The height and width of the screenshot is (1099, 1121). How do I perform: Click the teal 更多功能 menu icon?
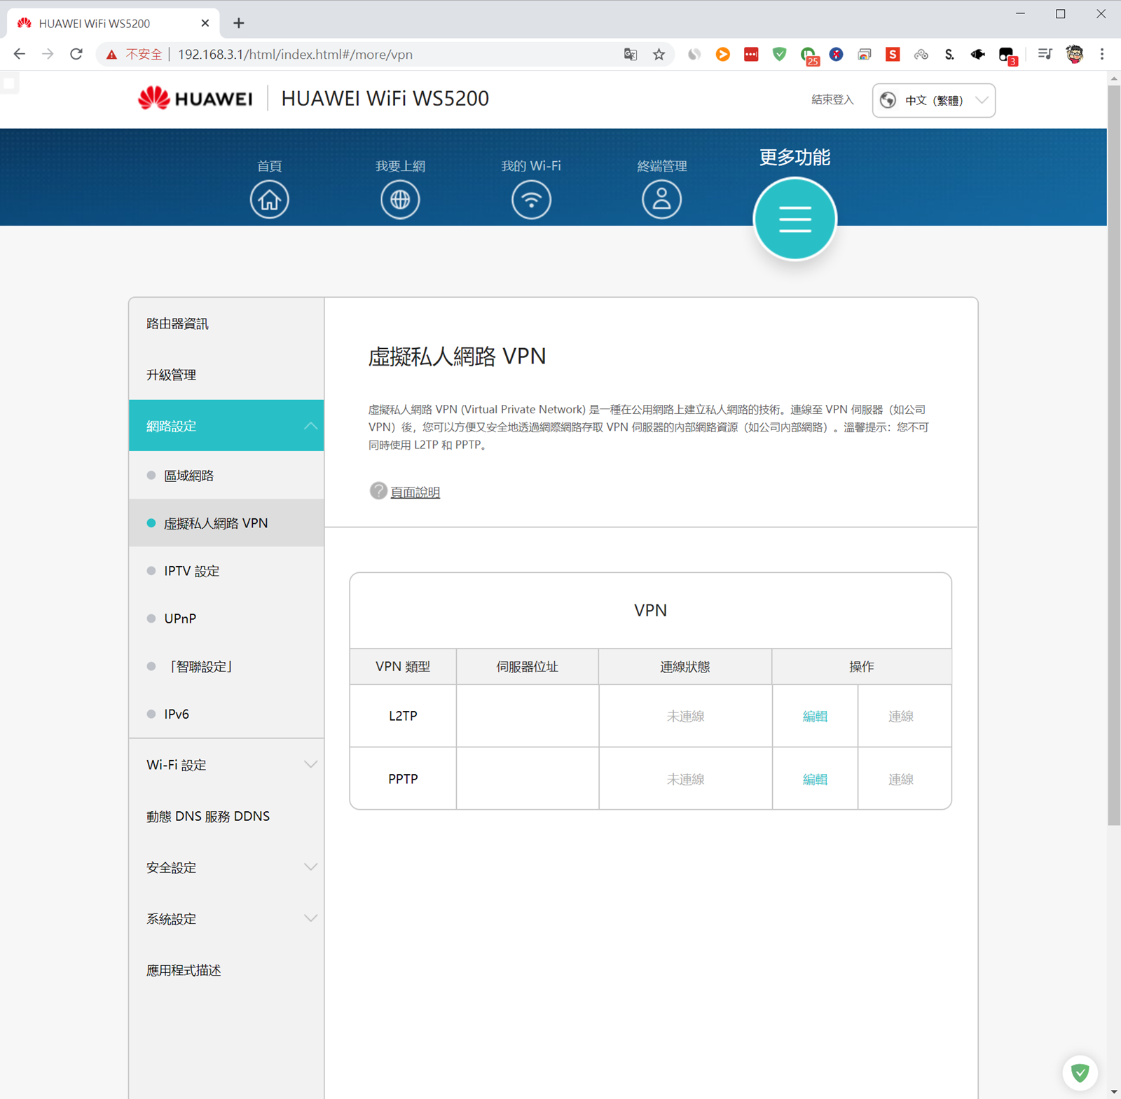tap(795, 219)
